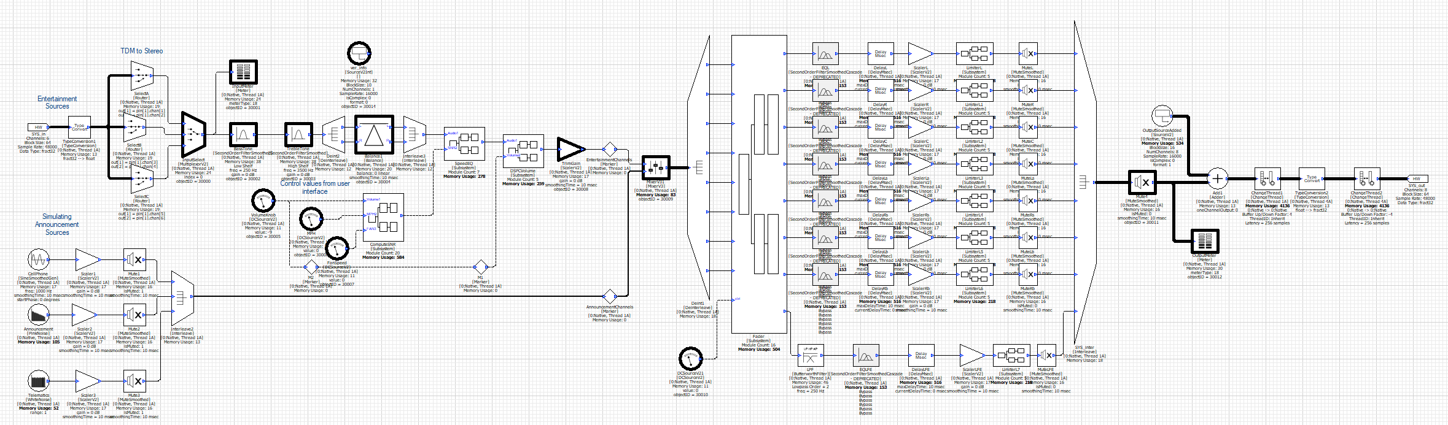
Task: Click the InputSelect multiplexor block
Action: [193, 134]
